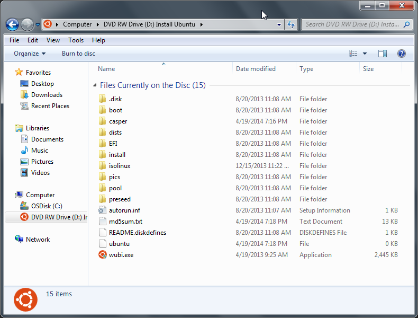The image size is (418, 318).
Task: Click the Ubuntu disc icon in address bar
Action: (48, 24)
